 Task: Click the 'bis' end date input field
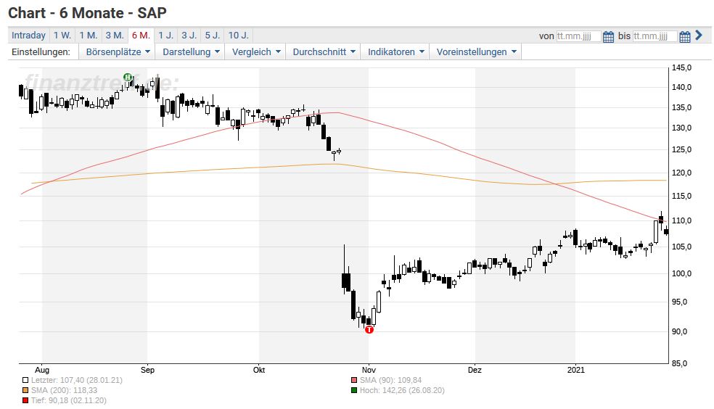coord(654,36)
